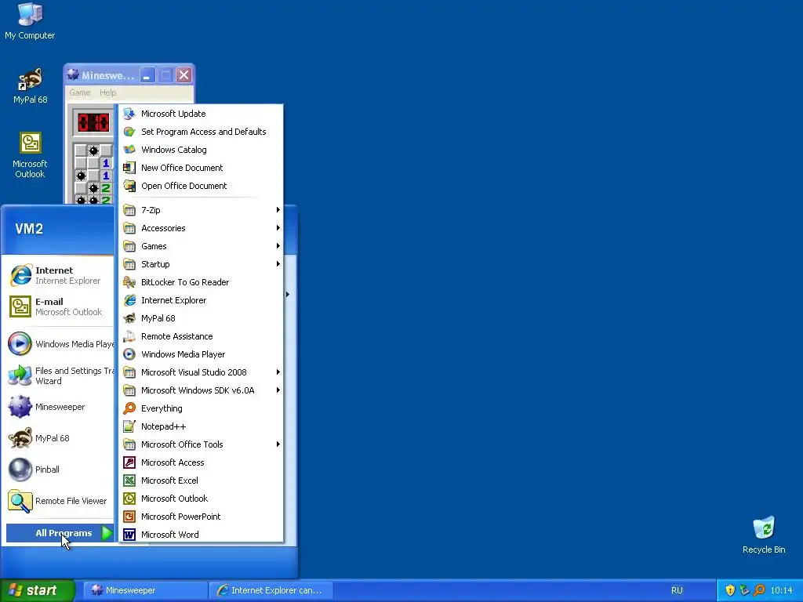This screenshot has height=602, width=803.
Task: Expand the Microsoft Office Tools folder
Action: pyautogui.click(x=201, y=444)
